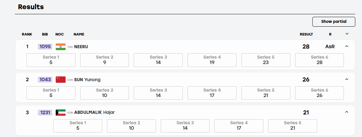362x137 pixels.
Task: Click the Show partial button
Action: [334, 22]
